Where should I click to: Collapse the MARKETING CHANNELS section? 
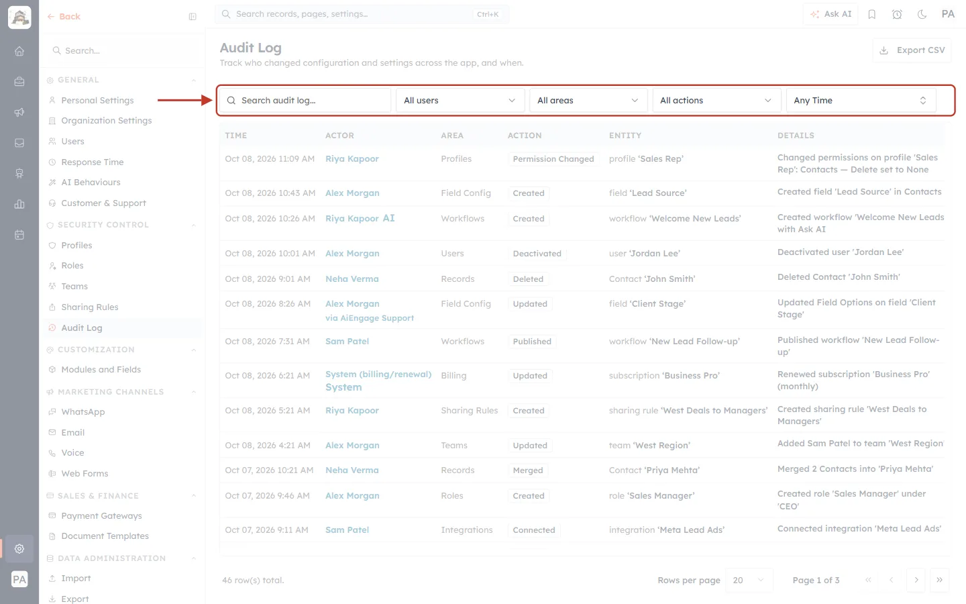coord(194,392)
